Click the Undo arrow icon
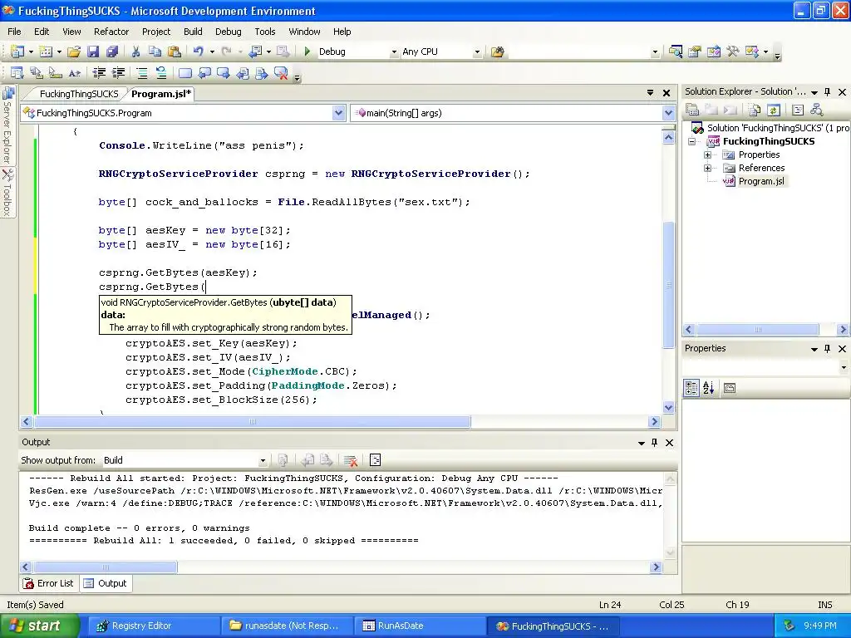Image resolution: width=851 pixels, height=638 pixels. (198, 52)
